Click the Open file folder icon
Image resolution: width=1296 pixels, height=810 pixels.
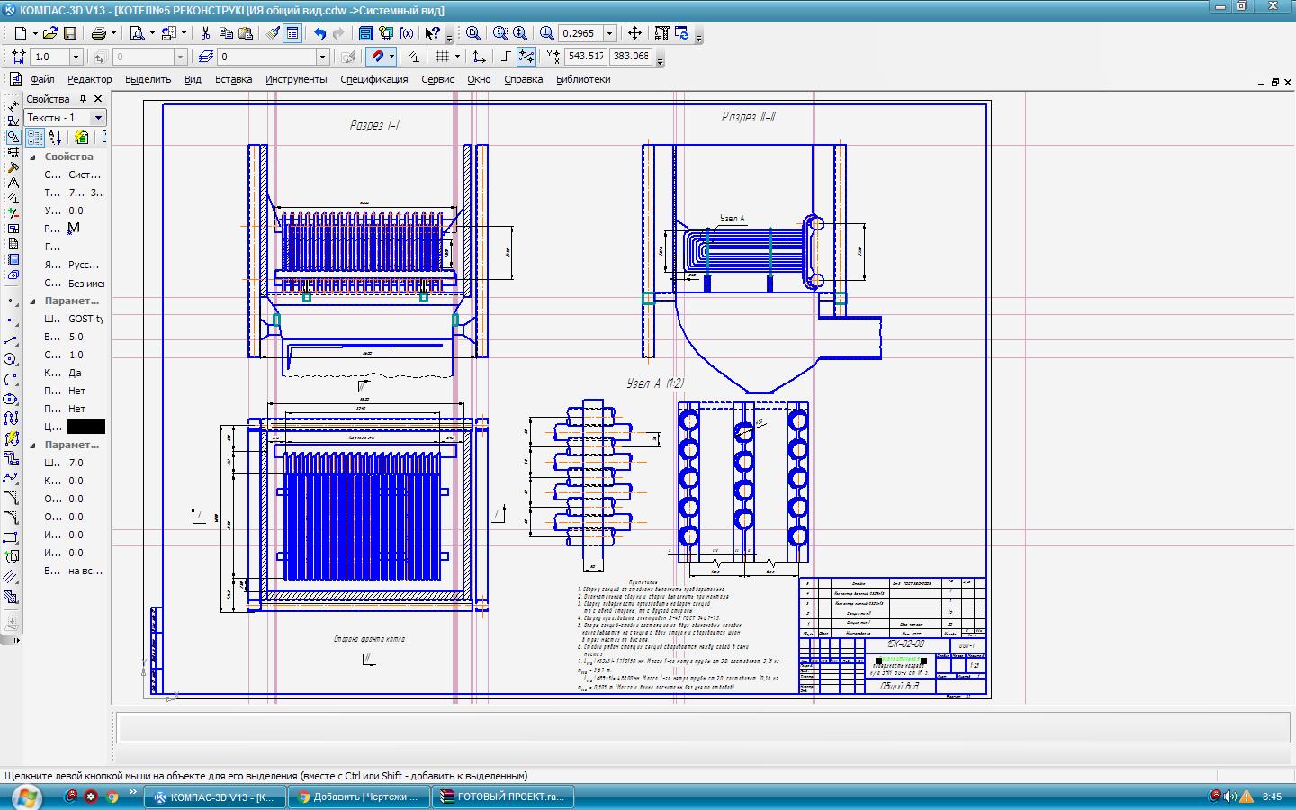[50, 33]
